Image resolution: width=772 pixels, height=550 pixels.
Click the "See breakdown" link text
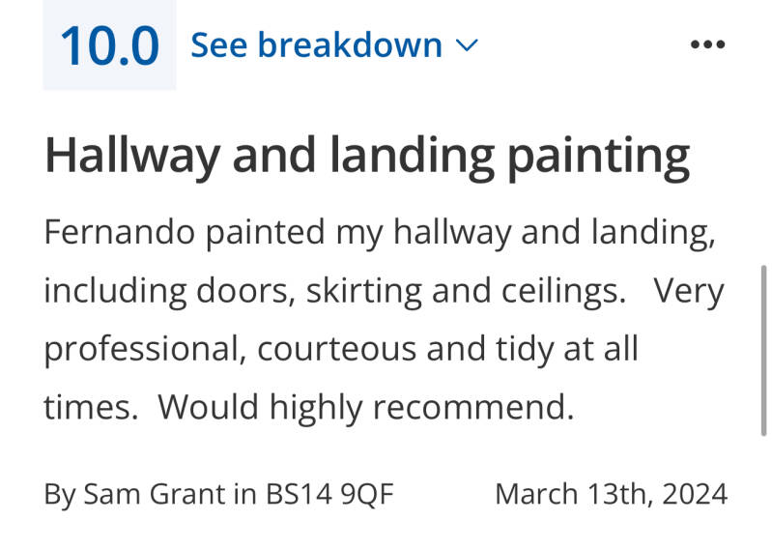coord(316,45)
